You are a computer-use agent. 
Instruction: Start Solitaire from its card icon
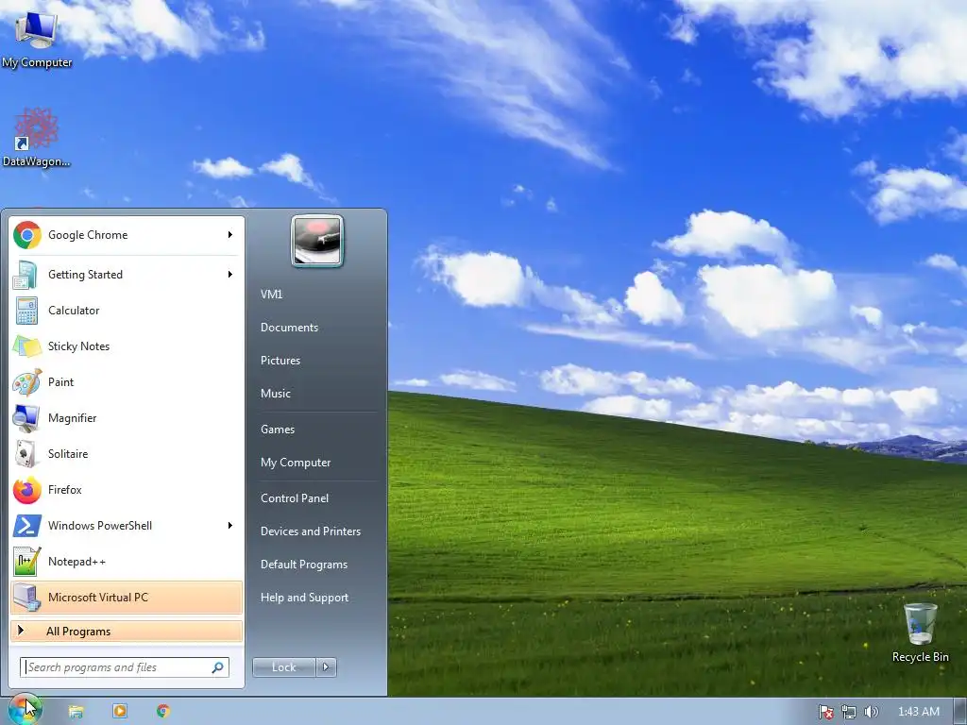pos(25,454)
